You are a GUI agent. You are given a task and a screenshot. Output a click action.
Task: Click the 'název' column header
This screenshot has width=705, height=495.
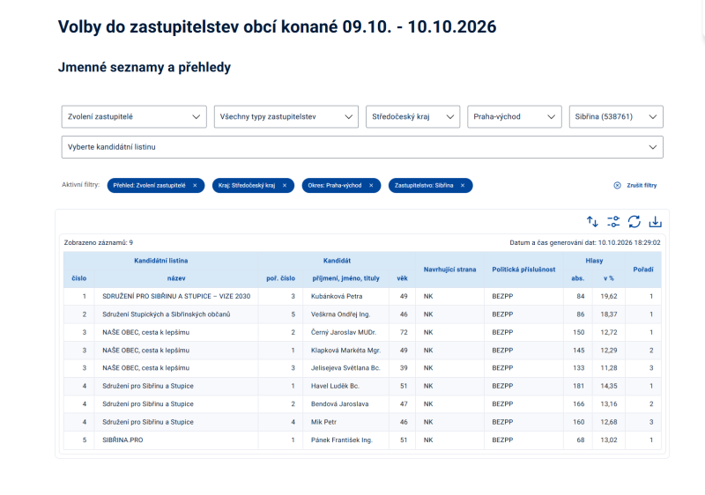(x=176, y=278)
